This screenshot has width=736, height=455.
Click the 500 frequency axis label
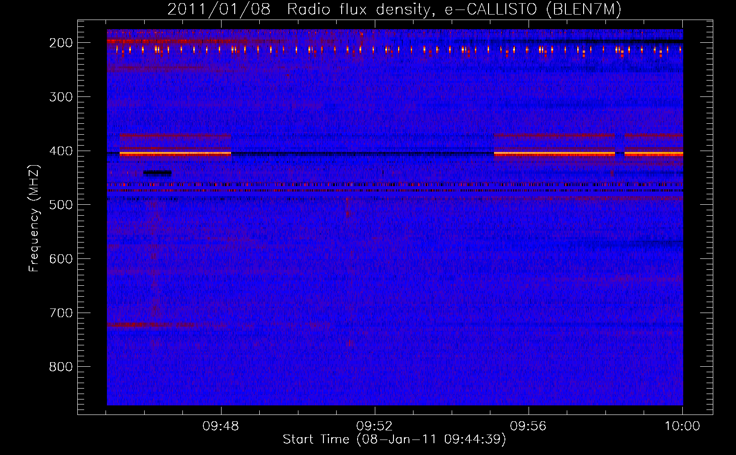61,205
